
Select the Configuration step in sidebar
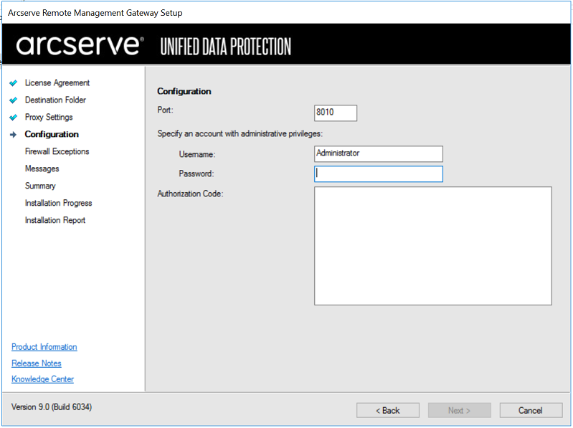point(52,134)
